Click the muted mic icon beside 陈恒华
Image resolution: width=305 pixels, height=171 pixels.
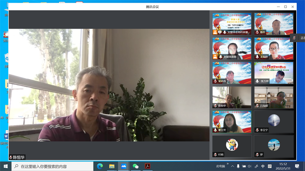[11, 157]
